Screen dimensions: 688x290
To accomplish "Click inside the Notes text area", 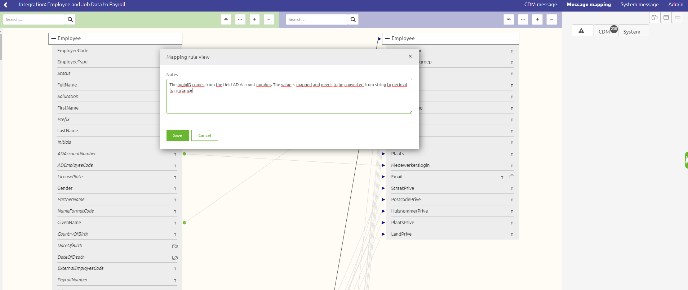I will tap(289, 96).
